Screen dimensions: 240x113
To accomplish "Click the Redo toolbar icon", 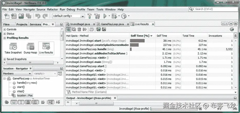I will (x=45, y=16).
